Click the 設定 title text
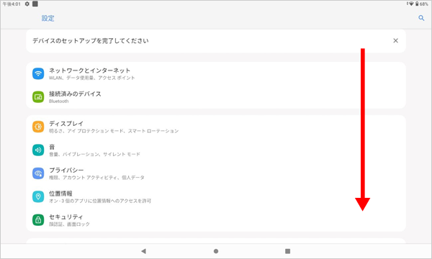The image size is (432, 259). click(48, 18)
